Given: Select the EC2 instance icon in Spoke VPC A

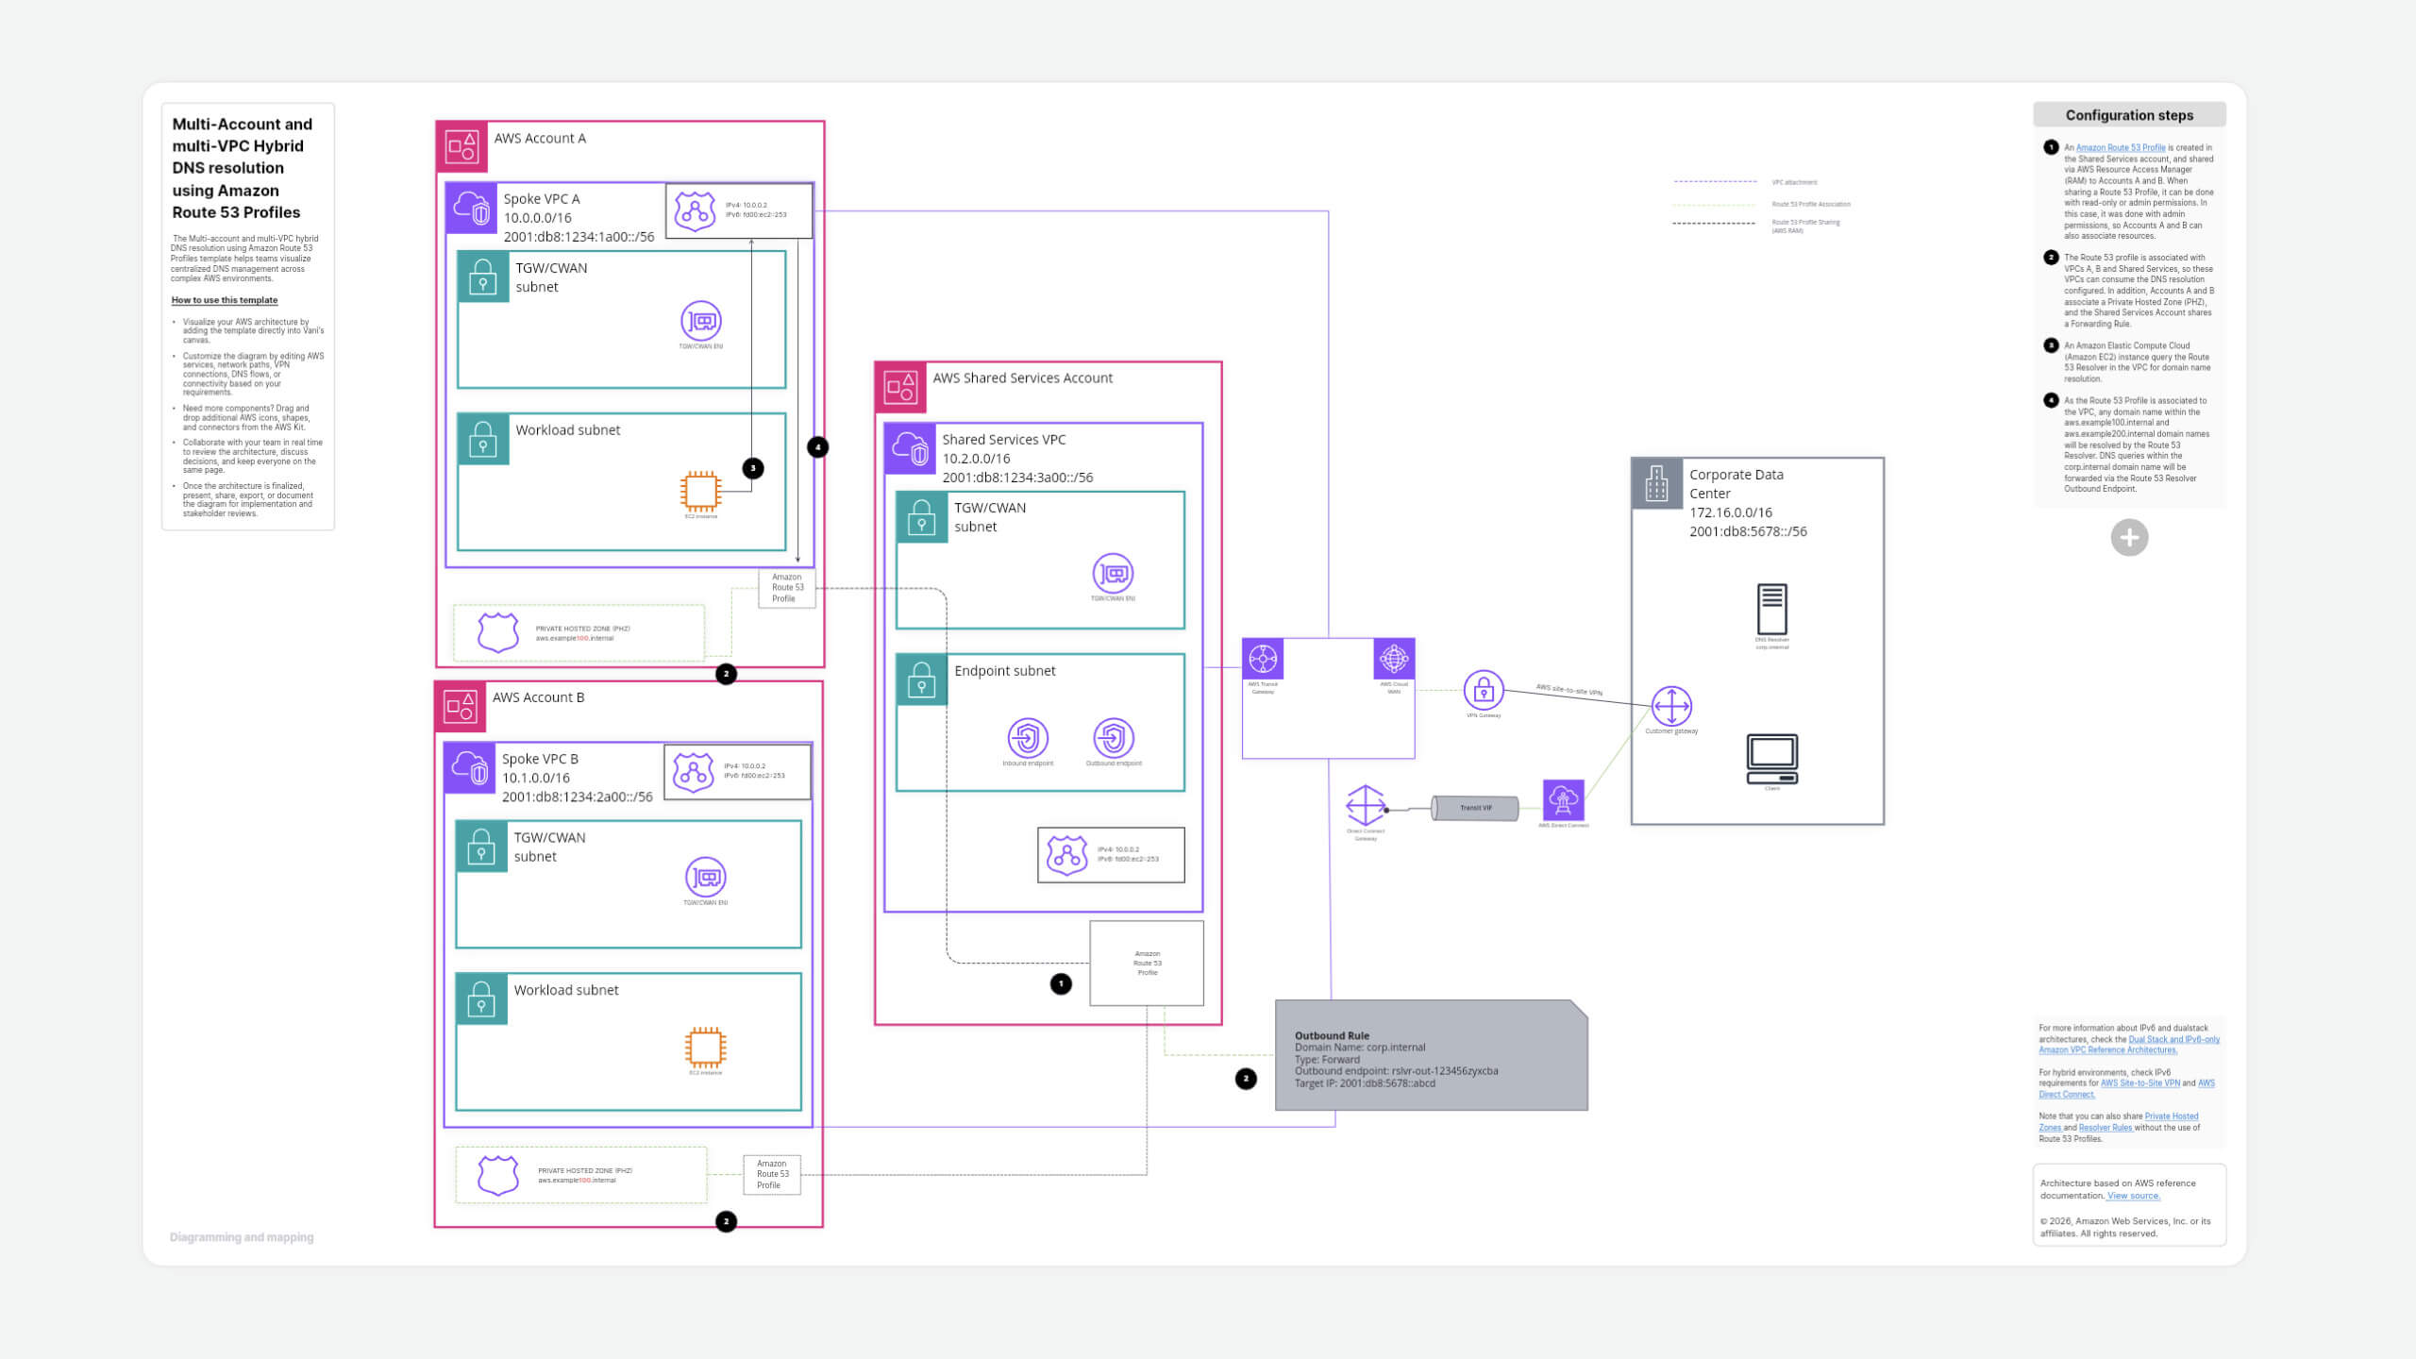Looking at the screenshot, I should [700, 491].
